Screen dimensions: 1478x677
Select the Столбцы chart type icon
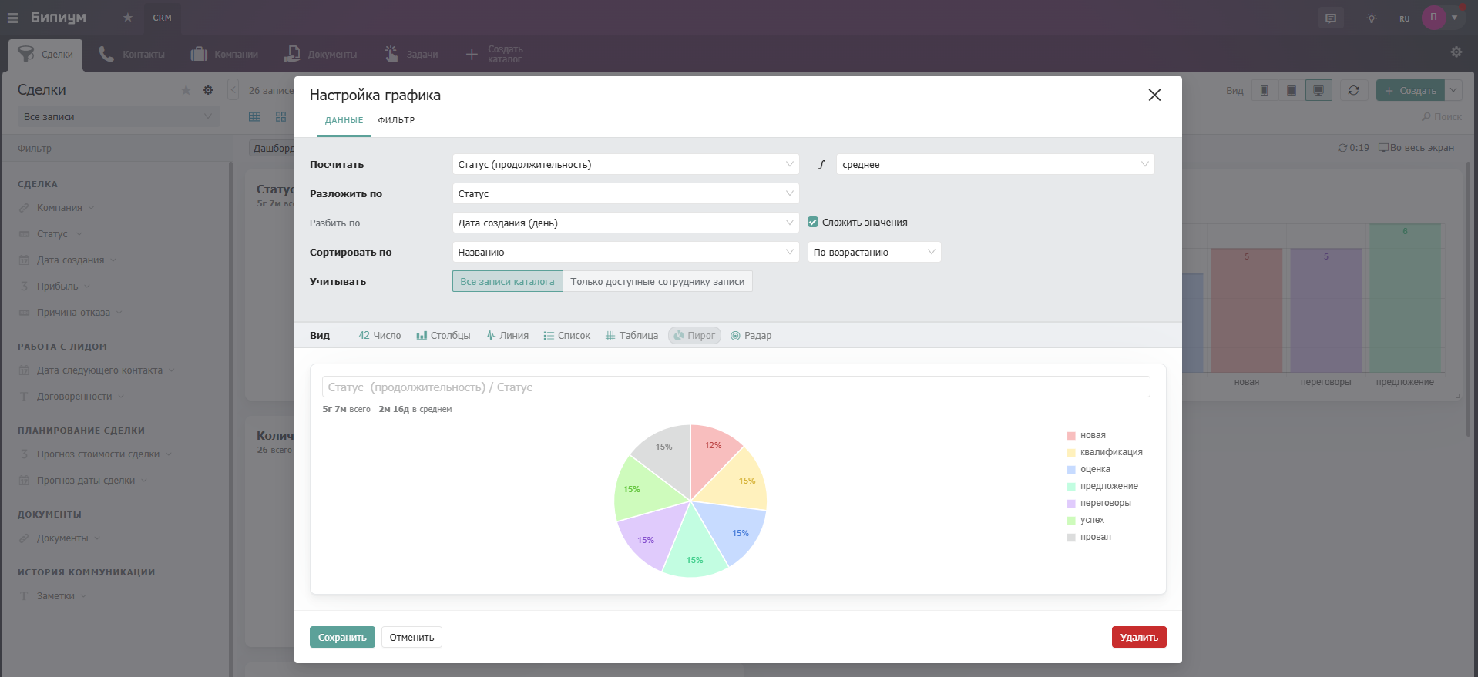click(422, 336)
